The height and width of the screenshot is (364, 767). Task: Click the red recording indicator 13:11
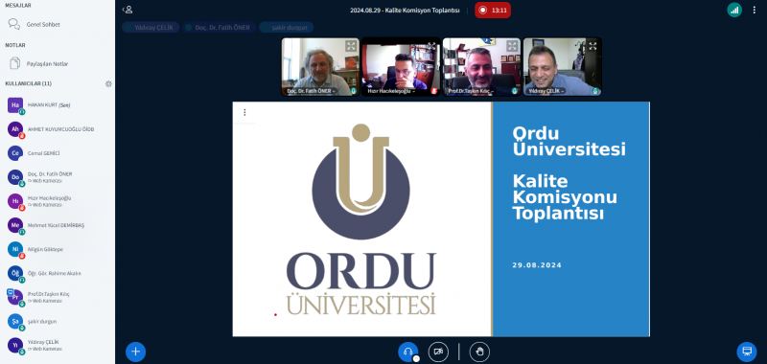pos(493,10)
